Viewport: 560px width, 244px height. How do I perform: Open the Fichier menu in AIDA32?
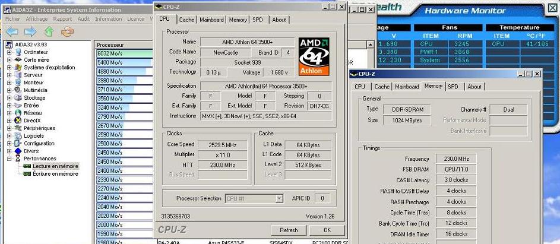pyautogui.click(x=12, y=18)
